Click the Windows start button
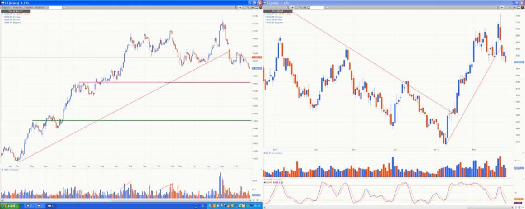525x209 pixels. click(10, 205)
